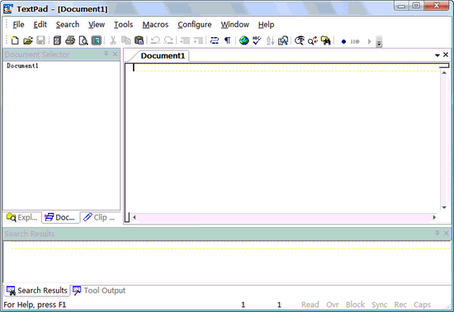
Task: Toggle Word Wrap with the toolbar icon
Action: [215, 40]
